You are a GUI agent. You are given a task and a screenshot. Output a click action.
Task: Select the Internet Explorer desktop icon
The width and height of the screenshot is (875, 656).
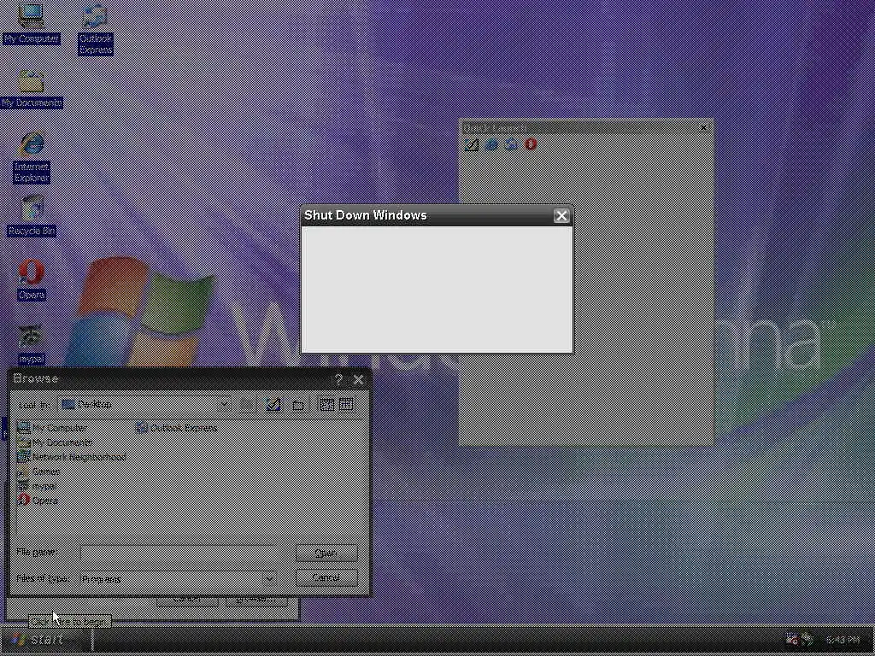(x=32, y=157)
